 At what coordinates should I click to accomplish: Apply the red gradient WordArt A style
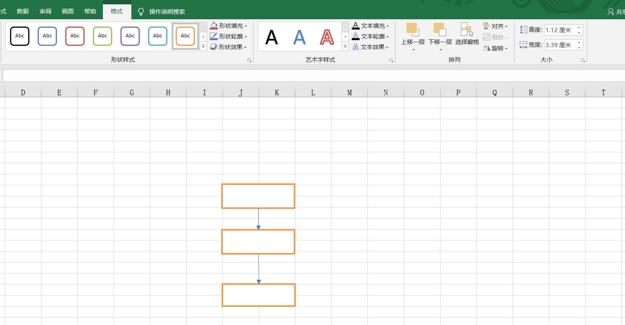(x=326, y=37)
